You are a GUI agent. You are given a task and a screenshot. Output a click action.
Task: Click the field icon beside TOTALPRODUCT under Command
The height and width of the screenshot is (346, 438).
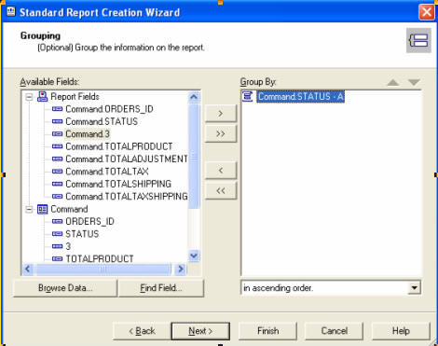click(57, 258)
